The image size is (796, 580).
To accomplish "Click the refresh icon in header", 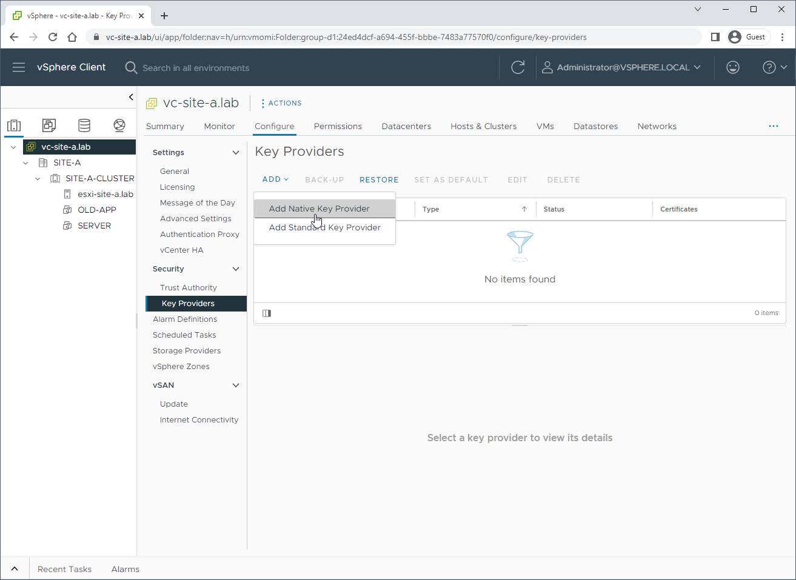I will [518, 67].
